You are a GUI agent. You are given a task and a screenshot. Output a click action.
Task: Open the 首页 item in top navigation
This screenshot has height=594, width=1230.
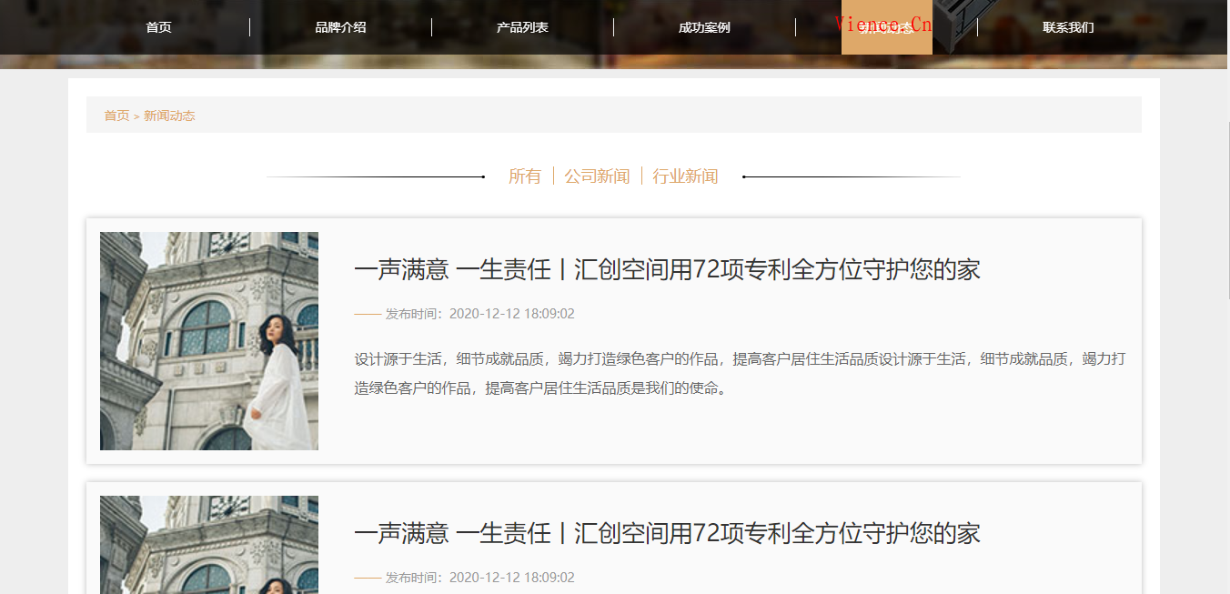tap(158, 27)
